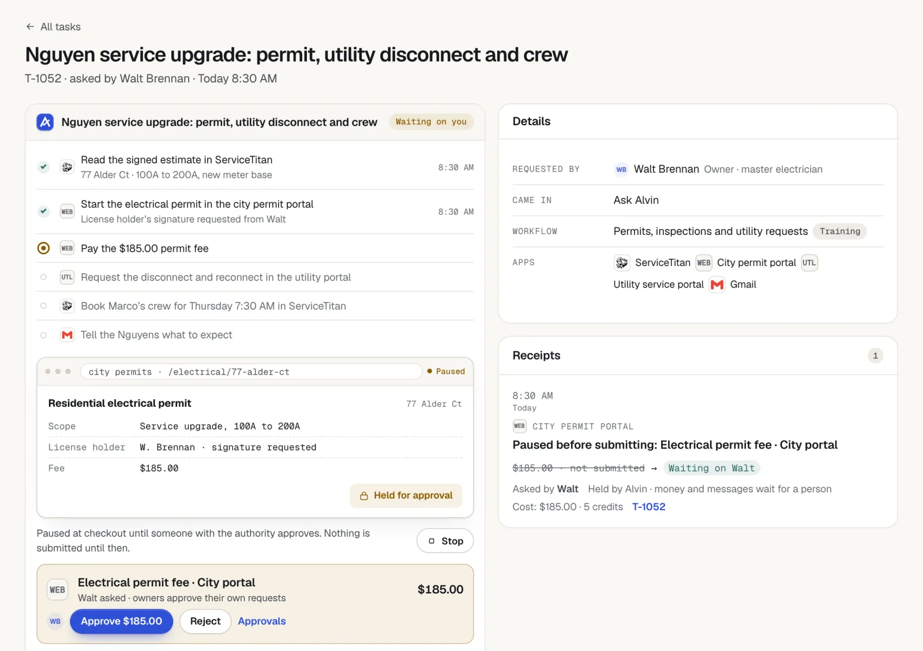Click UTL icon in the Apps row
The width and height of the screenshot is (923, 651).
[x=809, y=263]
